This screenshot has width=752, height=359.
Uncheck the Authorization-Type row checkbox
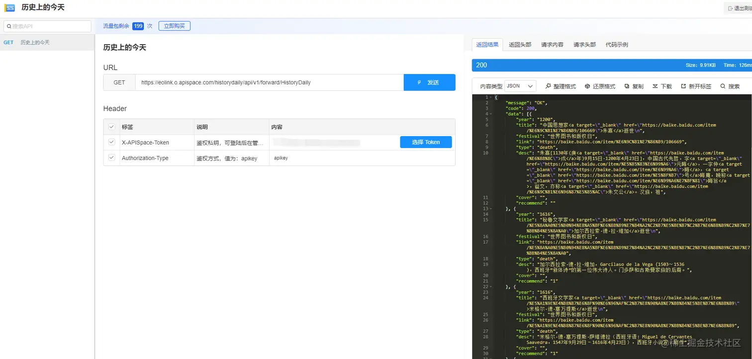point(112,158)
